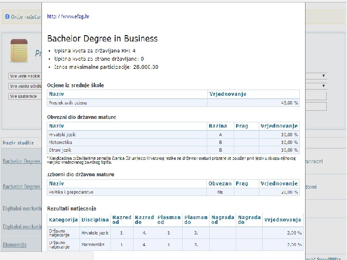Open the www.efzg.hr website link
This screenshot has height=260, width=347.
click(68, 16)
